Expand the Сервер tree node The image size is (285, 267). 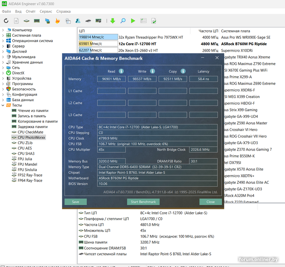coord(3,46)
